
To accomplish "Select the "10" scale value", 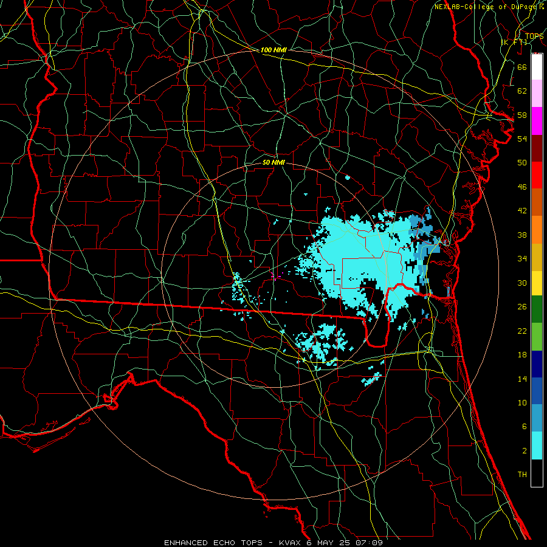I will click(522, 402).
